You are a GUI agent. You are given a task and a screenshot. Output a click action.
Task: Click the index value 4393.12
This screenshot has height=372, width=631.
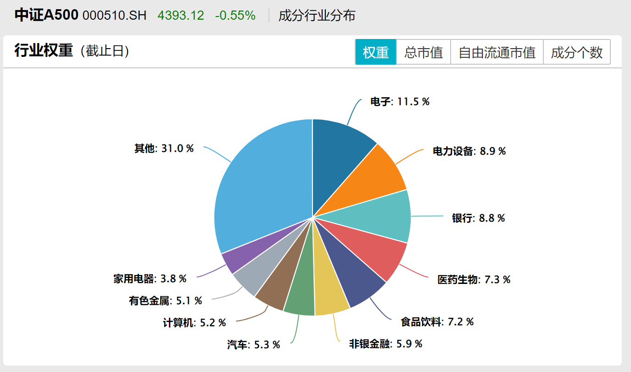tap(181, 16)
